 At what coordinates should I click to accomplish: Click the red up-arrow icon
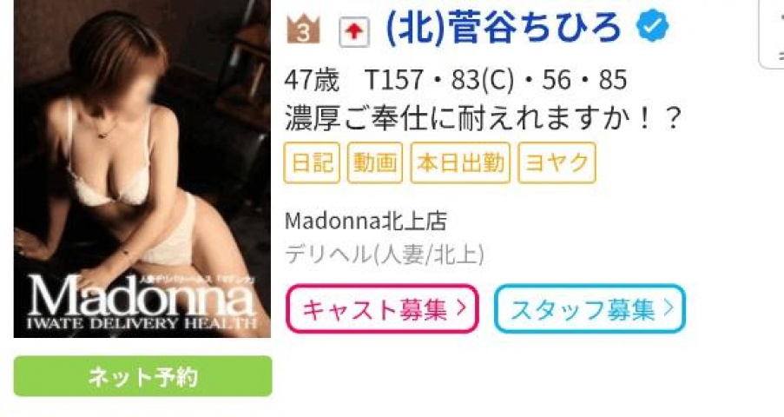[x=354, y=32]
